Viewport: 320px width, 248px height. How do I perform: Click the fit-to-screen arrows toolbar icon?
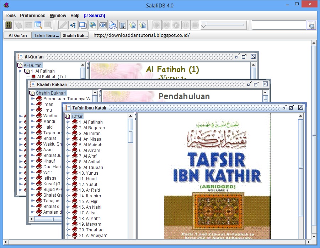tap(102, 25)
